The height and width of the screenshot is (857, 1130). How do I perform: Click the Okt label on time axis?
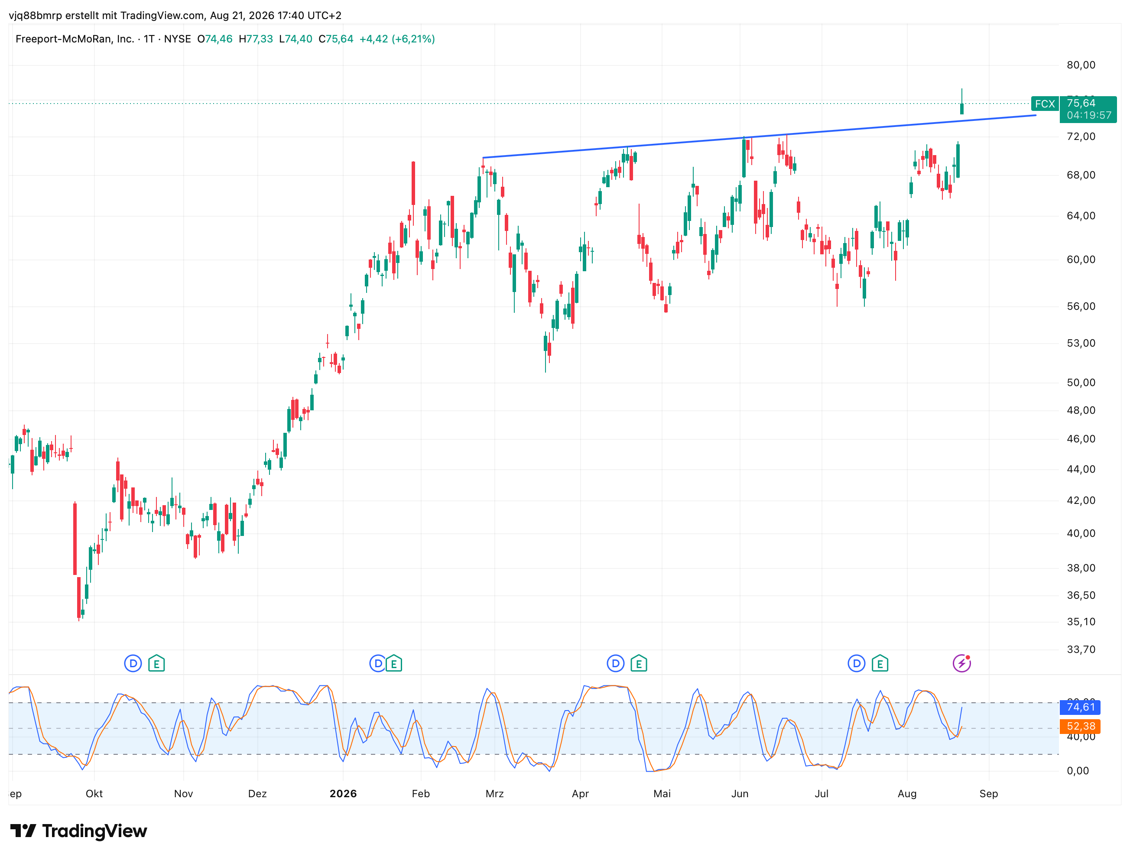click(94, 794)
